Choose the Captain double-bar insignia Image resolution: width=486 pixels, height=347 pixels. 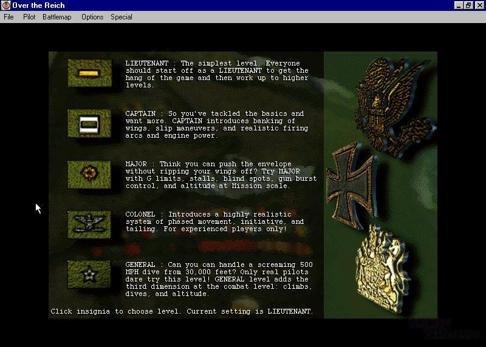pos(89,124)
